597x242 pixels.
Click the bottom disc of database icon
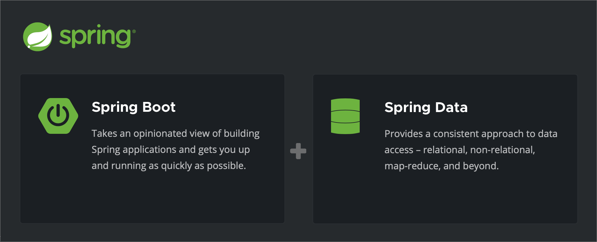pos(345,128)
